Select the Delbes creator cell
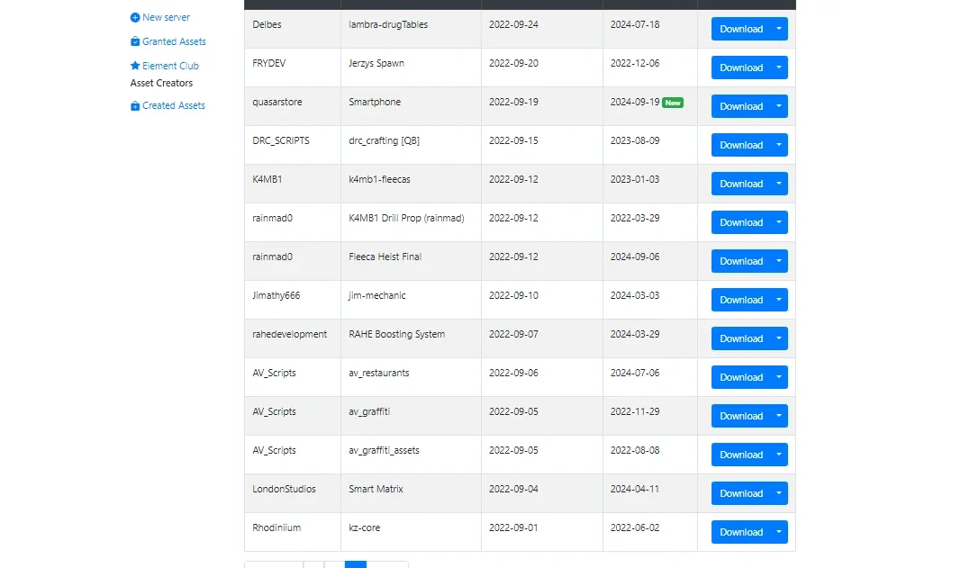This screenshot has height=568, width=979. (x=292, y=29)
